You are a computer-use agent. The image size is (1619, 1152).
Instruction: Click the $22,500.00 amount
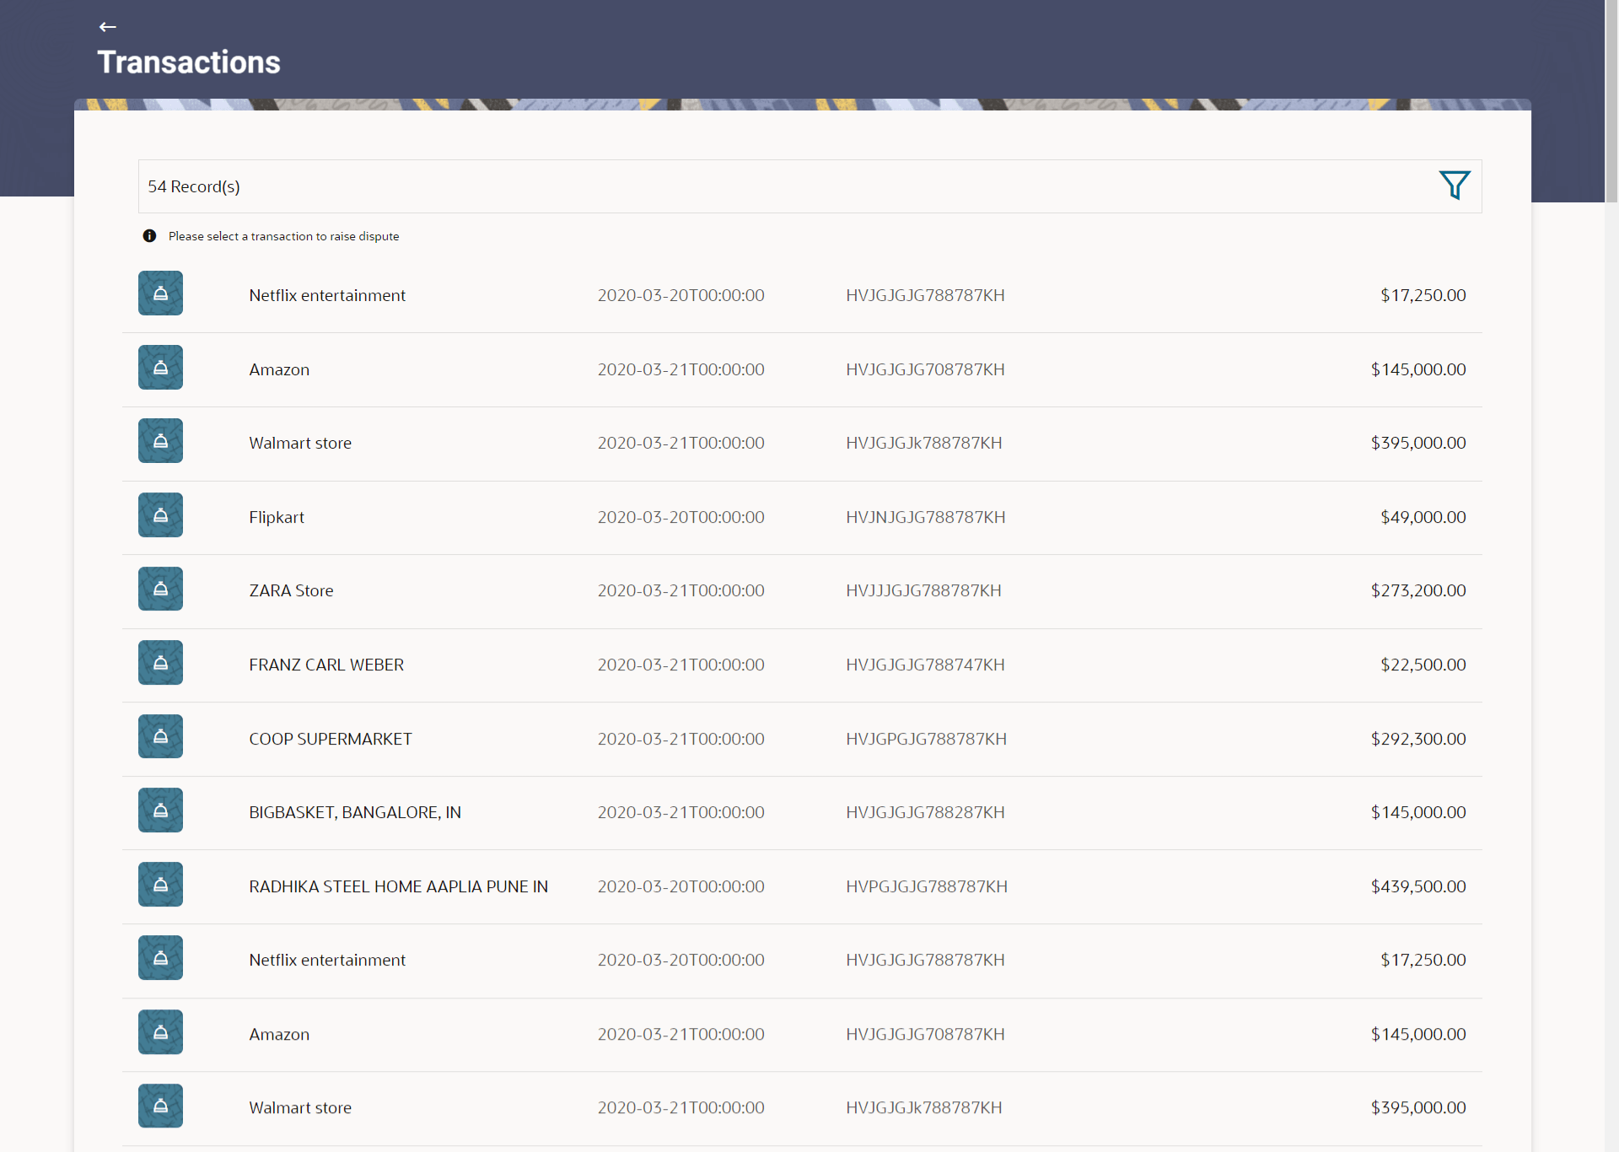(x=1423, y=665)
